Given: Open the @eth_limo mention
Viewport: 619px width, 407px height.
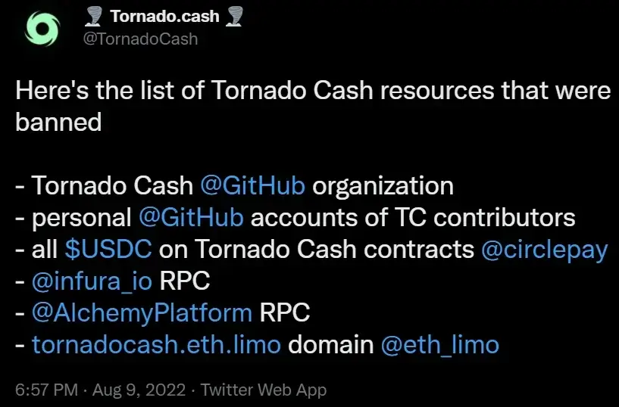Looking at the screenshot, I should click(439, 345).
